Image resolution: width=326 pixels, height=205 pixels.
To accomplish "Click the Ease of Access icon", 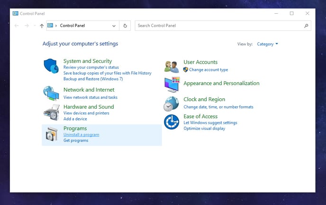I will click(x=172, y=122).
